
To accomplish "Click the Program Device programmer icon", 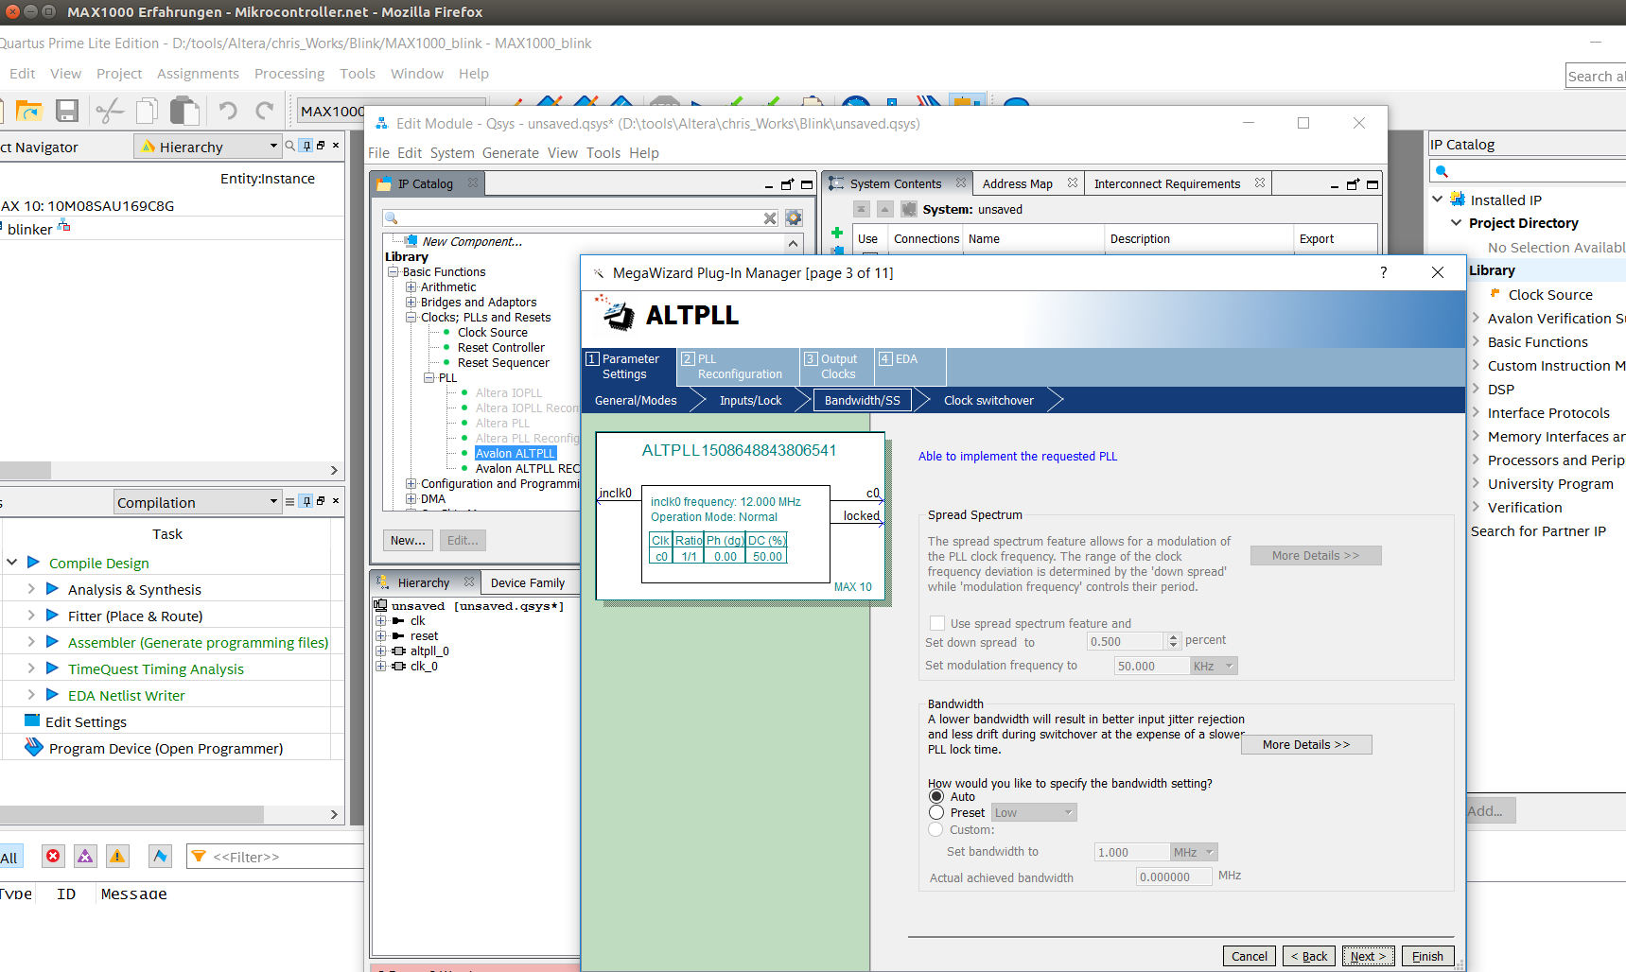I will 34,748.
